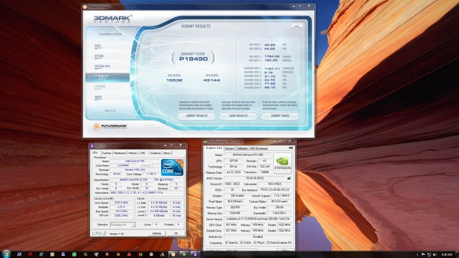Screen dimensions: 459x258
Task: Click the Futuremark logo in 3DMark
Action: pyautogui.click(x=110, y=126)
